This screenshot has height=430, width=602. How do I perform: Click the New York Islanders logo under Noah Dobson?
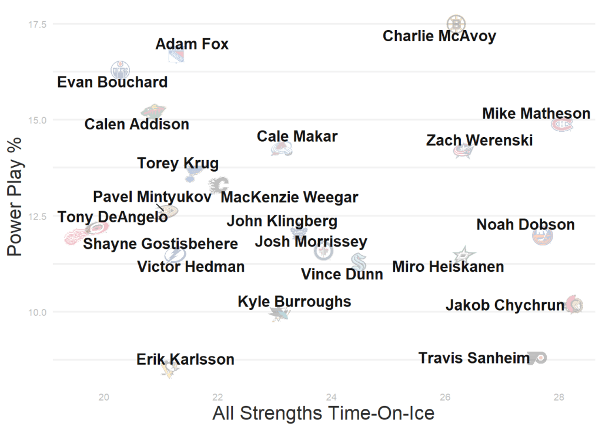coord(542,236)
